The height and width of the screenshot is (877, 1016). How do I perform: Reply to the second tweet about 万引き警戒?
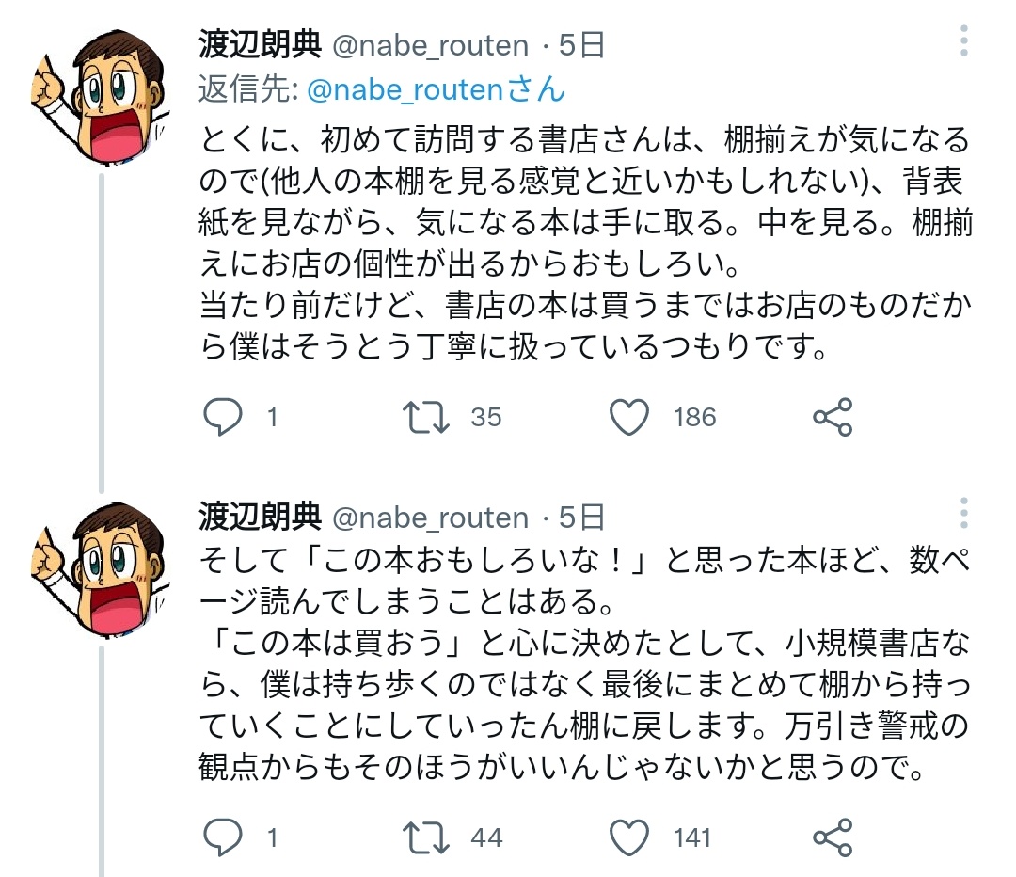click(x=223, y=837)
